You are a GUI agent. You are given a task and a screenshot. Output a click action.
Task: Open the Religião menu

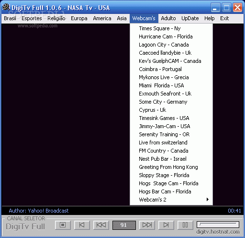point(56,18)
